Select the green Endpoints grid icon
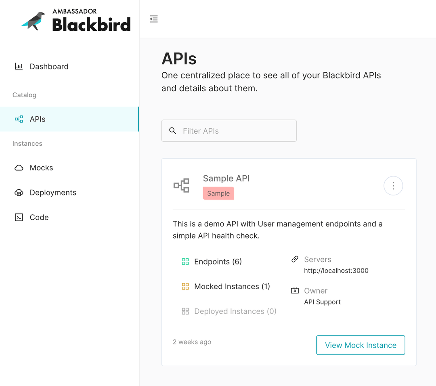 pos(186,261)
